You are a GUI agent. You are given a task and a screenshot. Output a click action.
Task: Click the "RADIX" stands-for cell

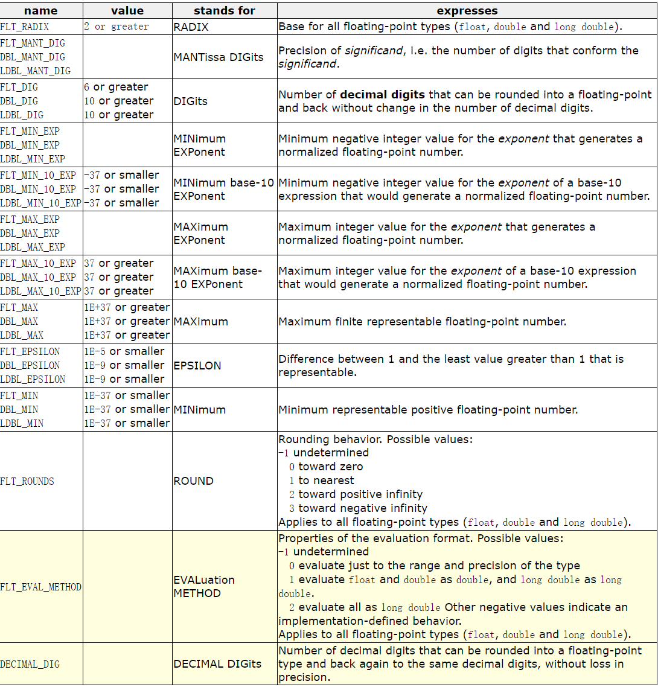point(191,27)
